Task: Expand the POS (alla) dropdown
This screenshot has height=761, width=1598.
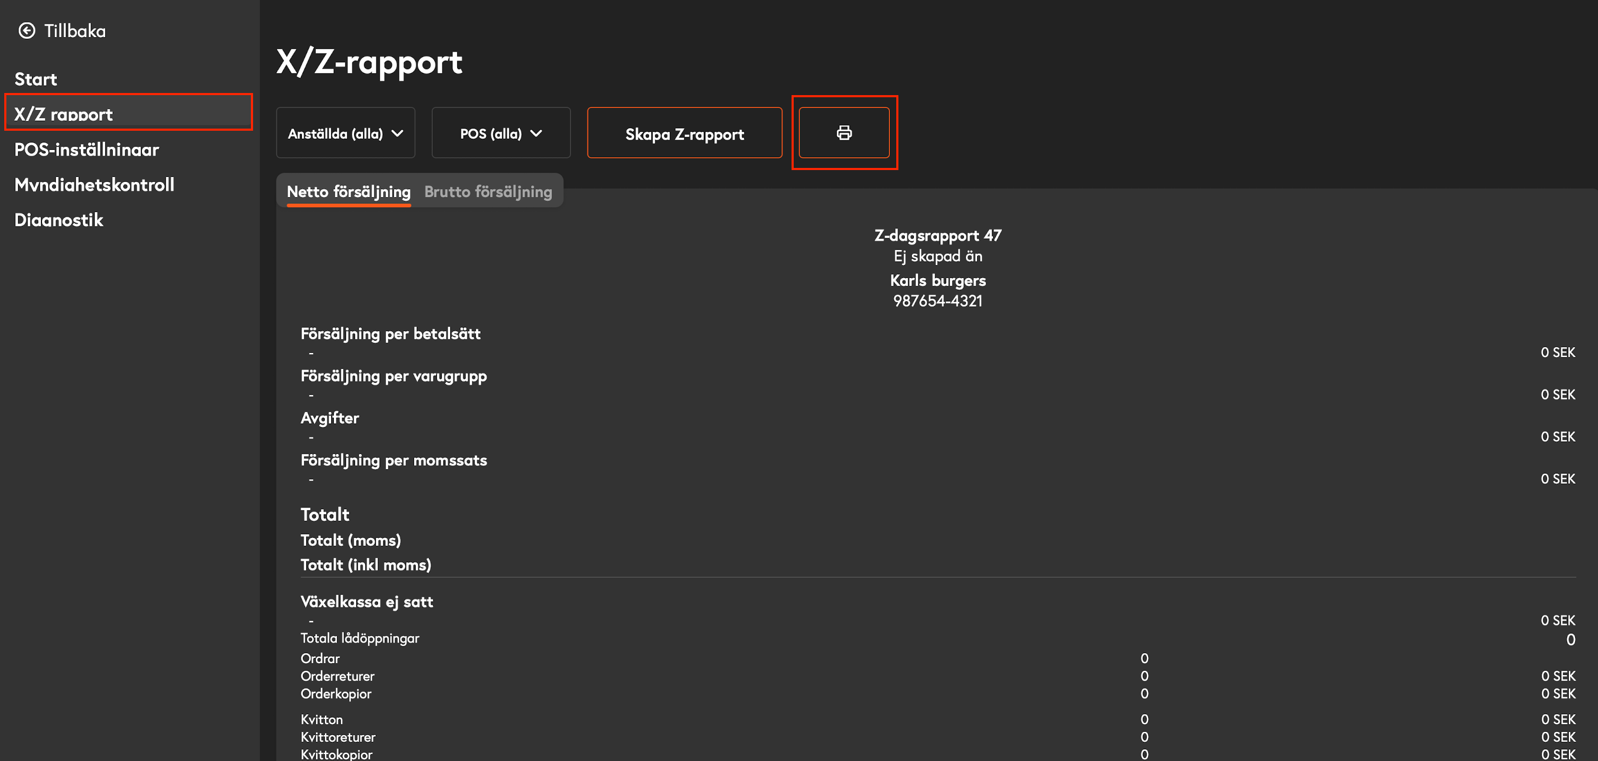Action: tap(501, 133)
